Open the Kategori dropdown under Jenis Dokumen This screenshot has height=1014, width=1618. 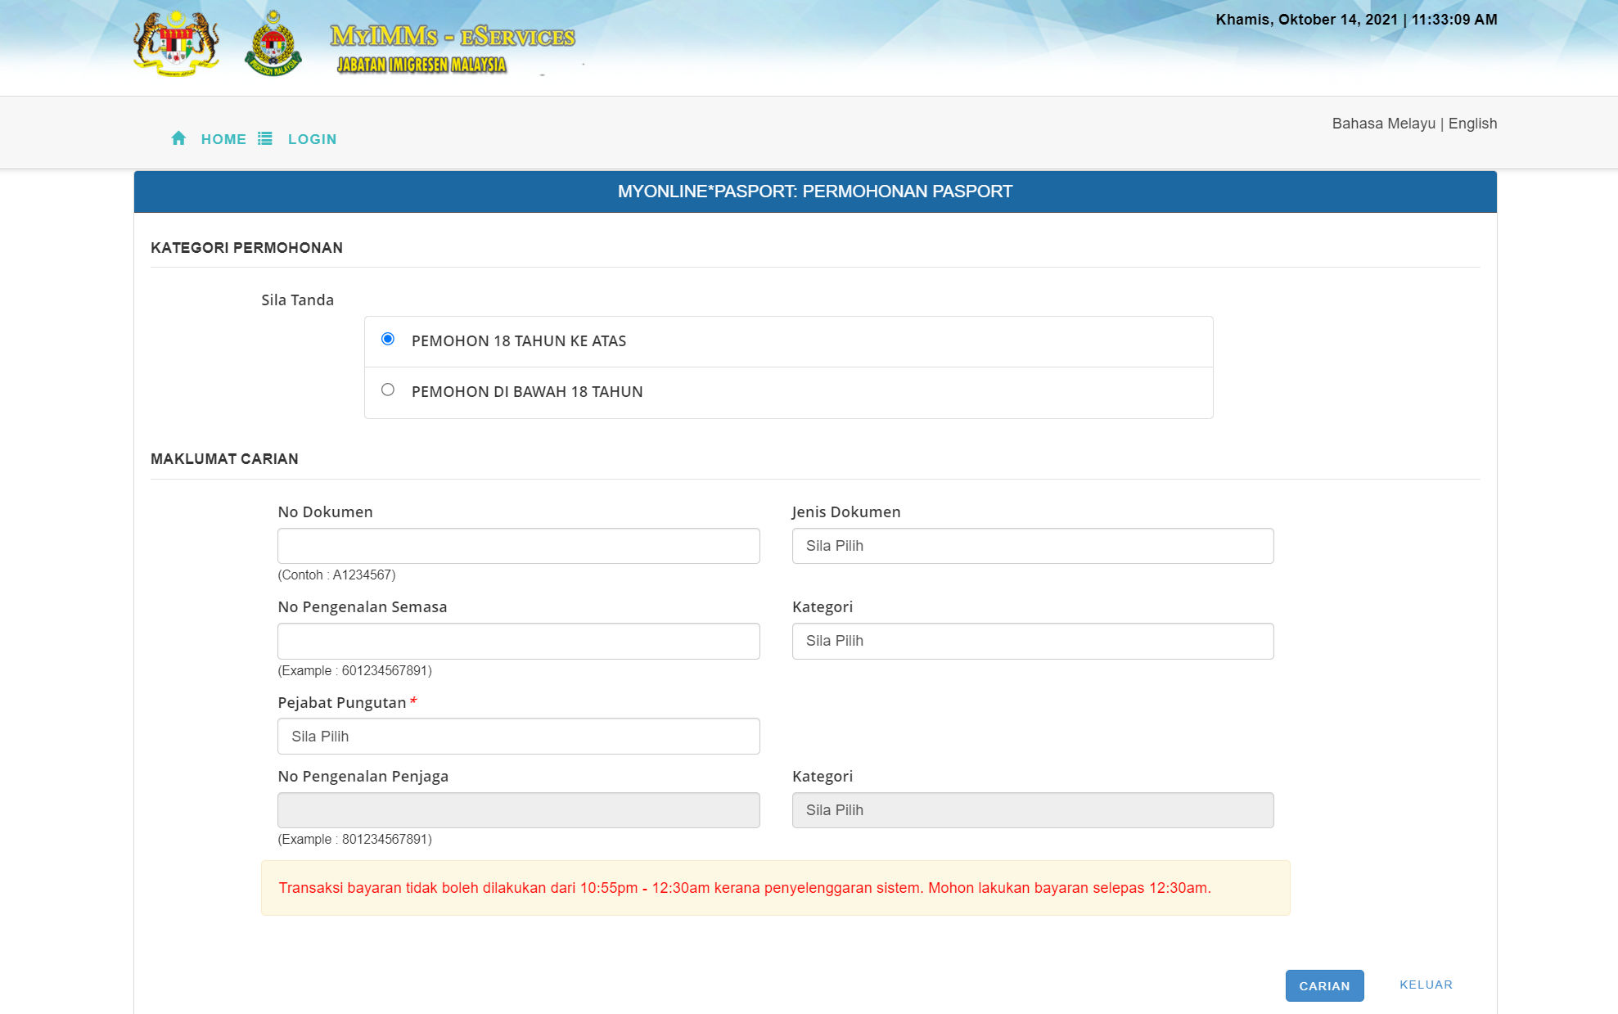tap(1032, 641)
